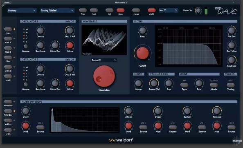
Task: Click the Osc 1 Vol knob
Action: pyautogui.click(x=70, y=30)
